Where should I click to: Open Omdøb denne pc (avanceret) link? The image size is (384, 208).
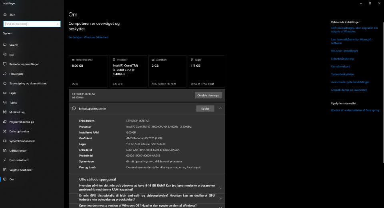(349, 90)
